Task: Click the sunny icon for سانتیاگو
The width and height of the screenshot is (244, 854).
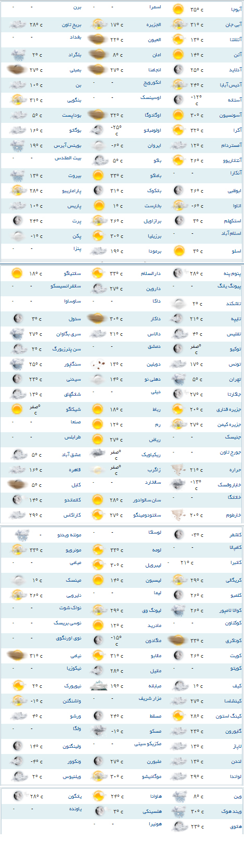Action: click(18, 273)
